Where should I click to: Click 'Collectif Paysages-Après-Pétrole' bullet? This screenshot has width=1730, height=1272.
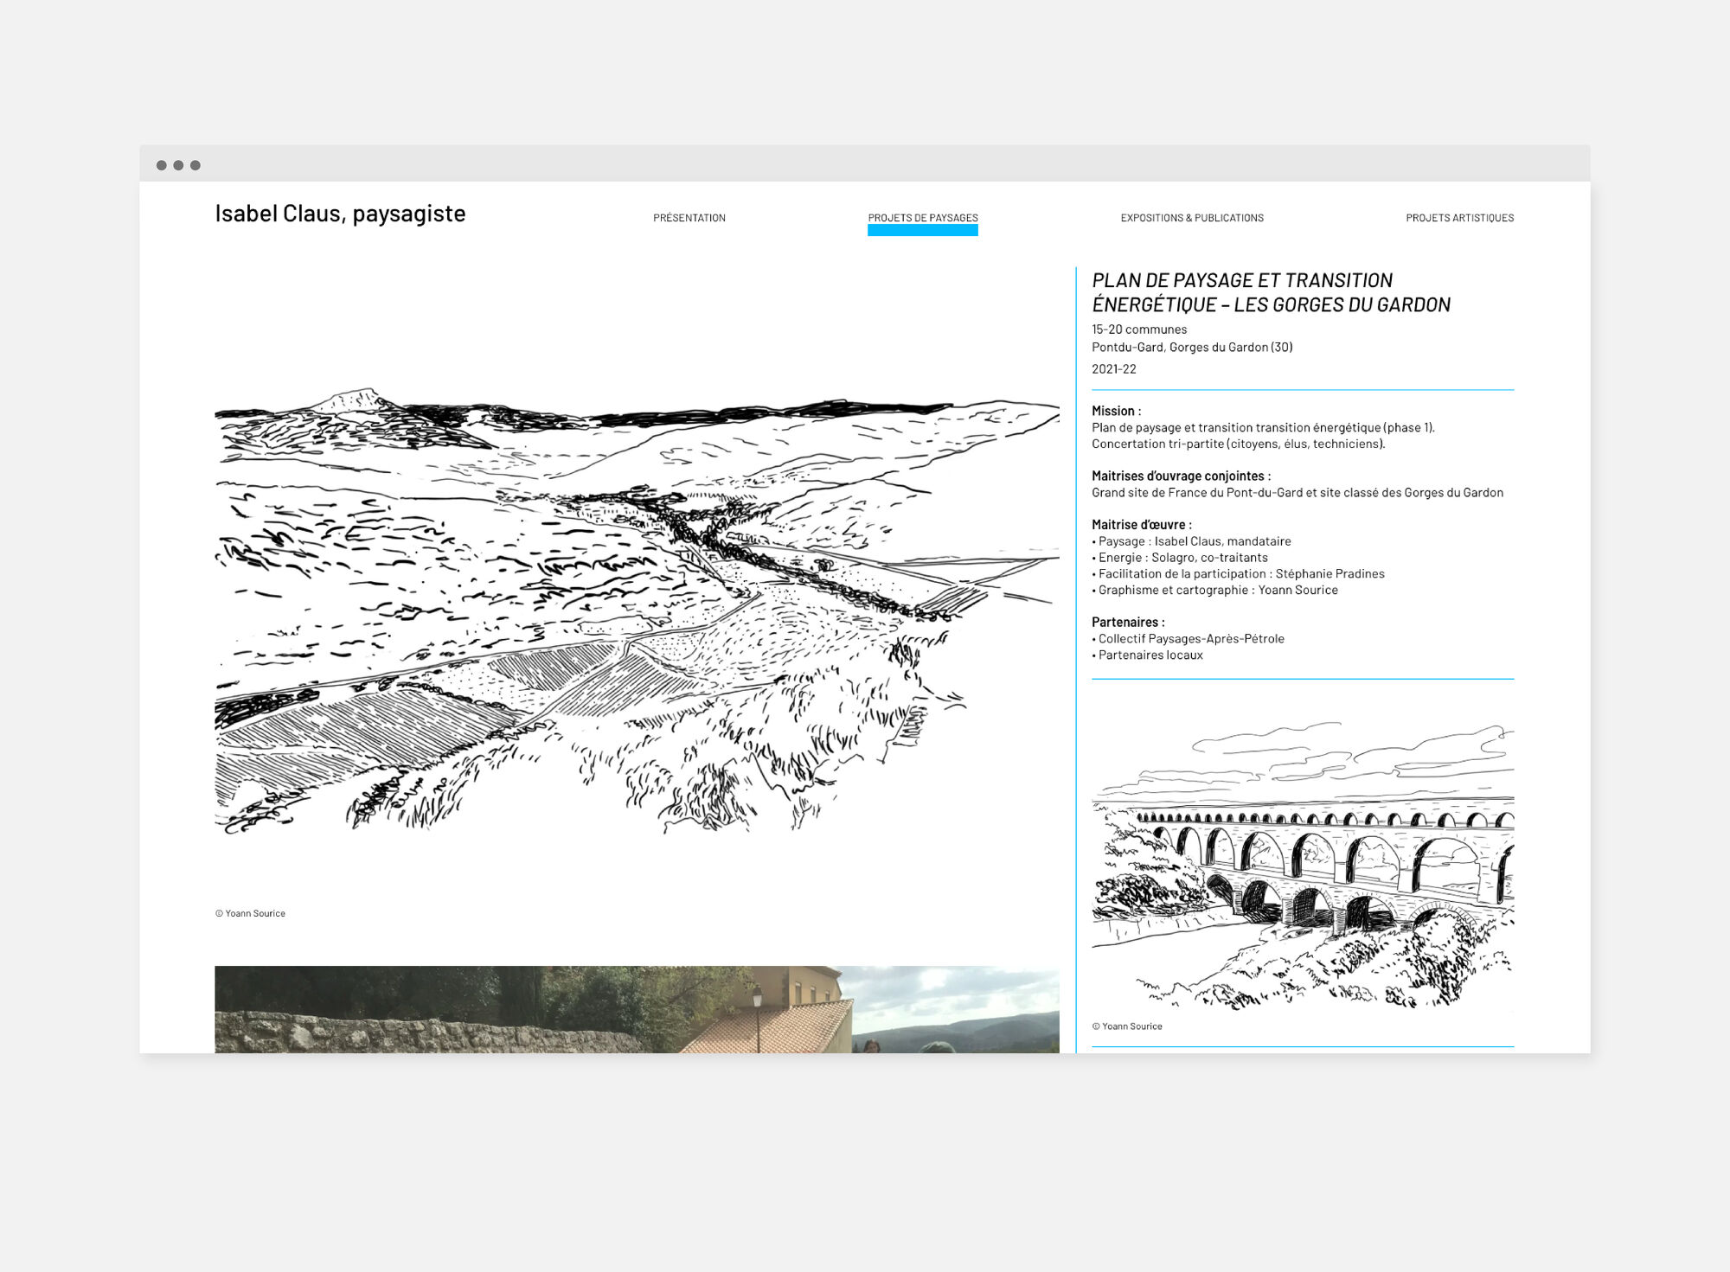pyautogui.click(x=1188, y=639)
